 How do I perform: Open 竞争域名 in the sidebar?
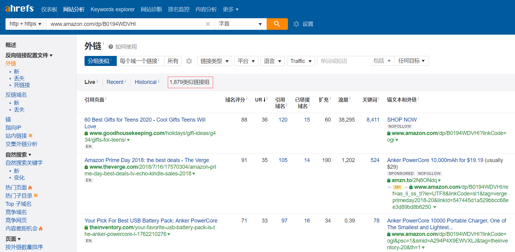(16, 212)
